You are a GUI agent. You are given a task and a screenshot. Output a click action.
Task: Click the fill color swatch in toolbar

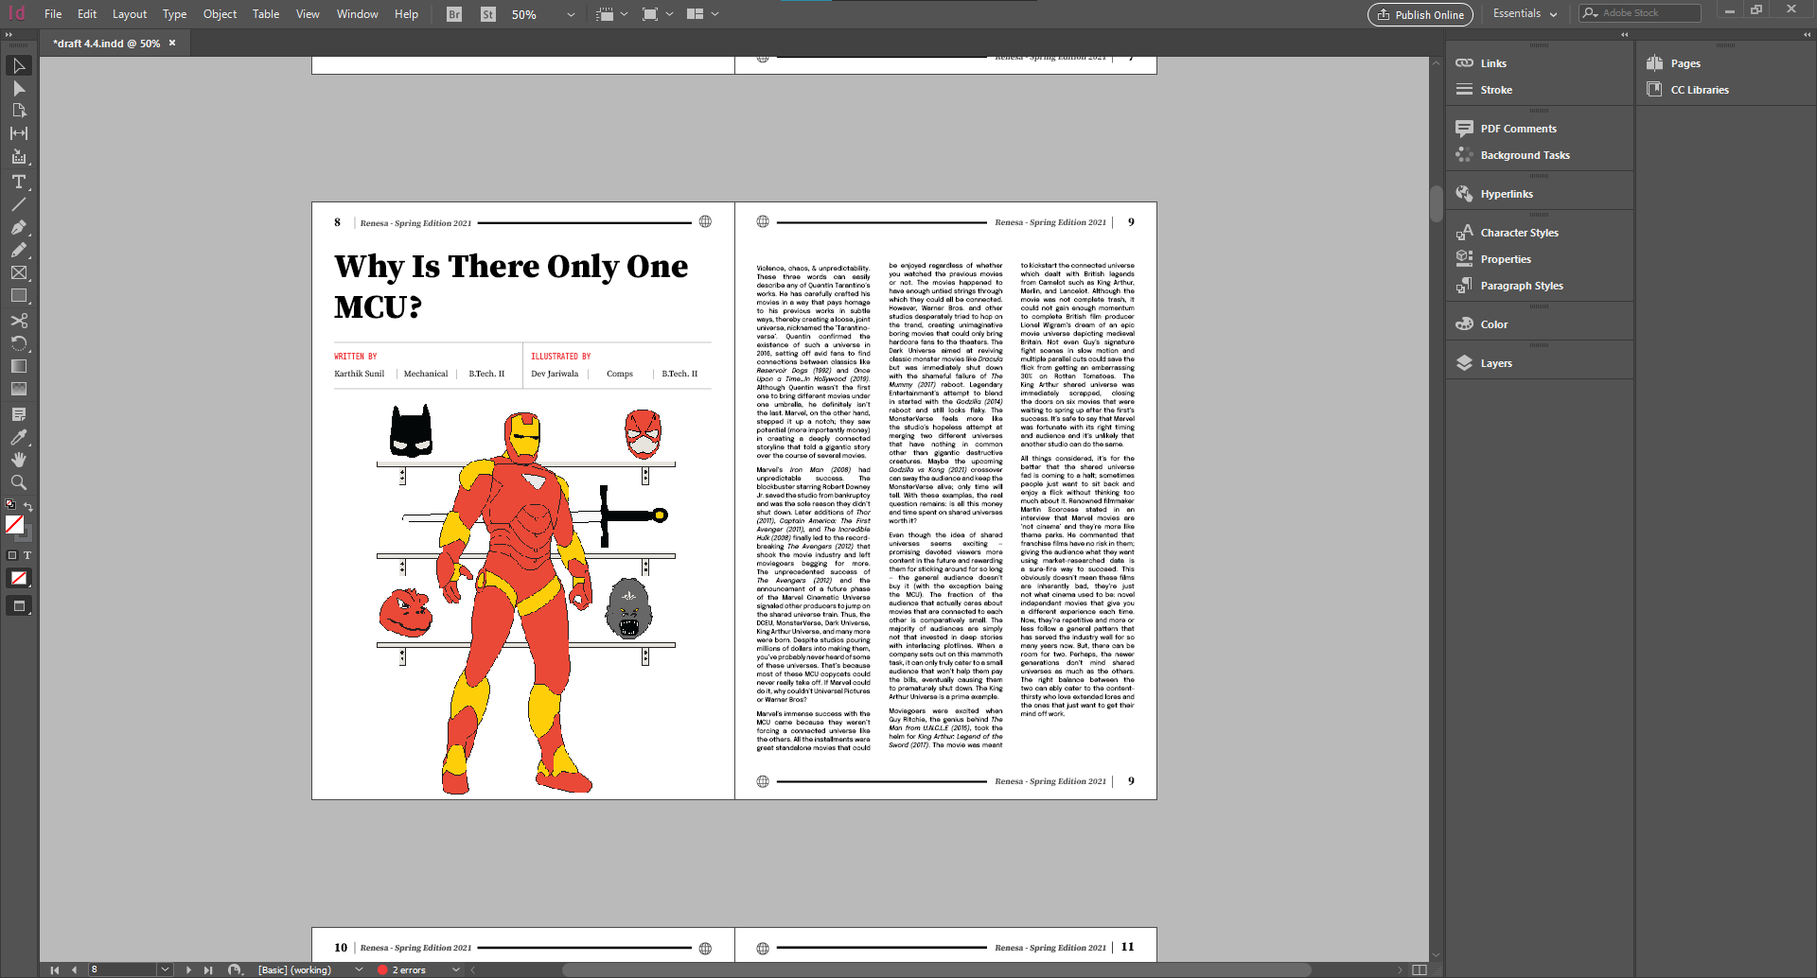(x=14, y=524)
